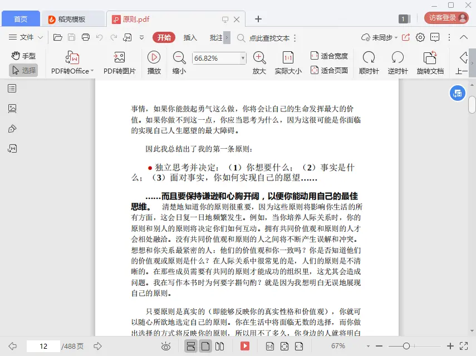Zoom out using 缩小
The width and height of the screenshot is (476, 356).
click(x=179, y=62)
